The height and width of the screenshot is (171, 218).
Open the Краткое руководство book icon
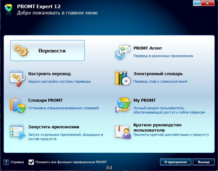point(123,132)
